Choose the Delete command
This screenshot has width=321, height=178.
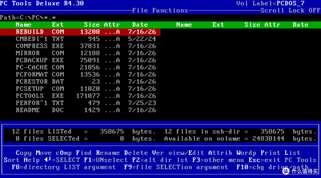[136, 153]
